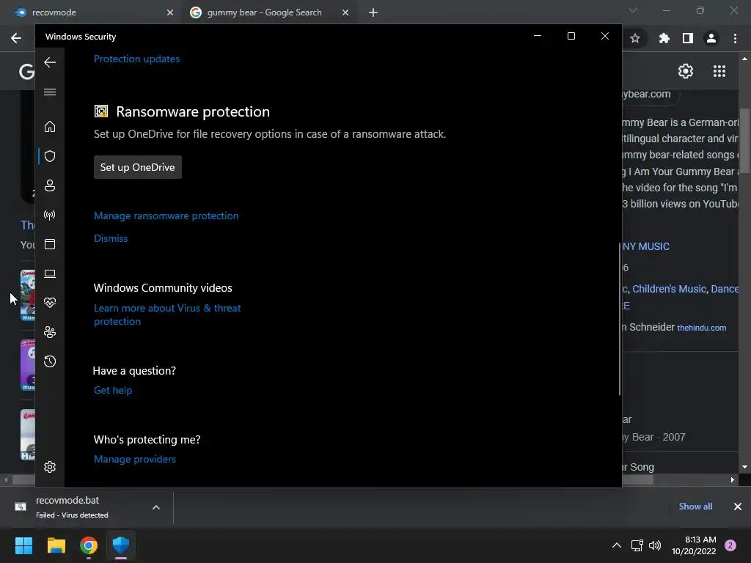The height and width of the screenshot is (563, 751).
Task: Open the notifications badge
Action: [x=730, y=545]
